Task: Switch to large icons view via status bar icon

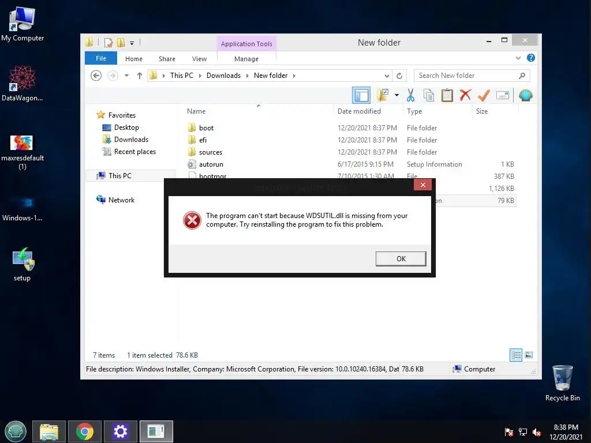Action: [529, 355]
